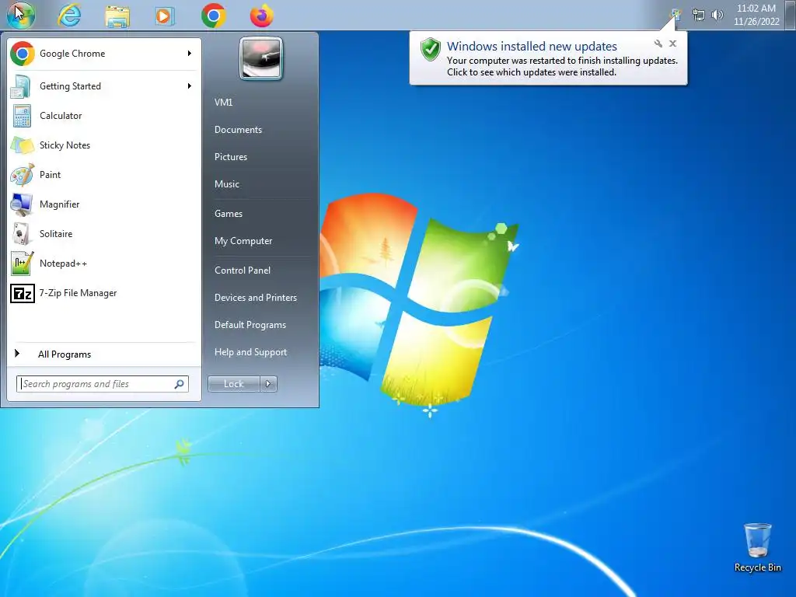Image resolution: width=796 pixels, height=597 pixels.
Task: Expand the Getting Started submenu arrow
Action: pos(190,86)
